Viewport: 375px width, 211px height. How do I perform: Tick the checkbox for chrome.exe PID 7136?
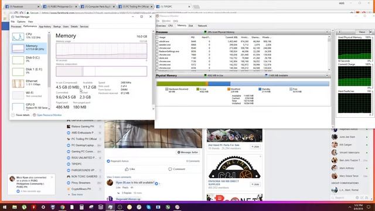157,62
